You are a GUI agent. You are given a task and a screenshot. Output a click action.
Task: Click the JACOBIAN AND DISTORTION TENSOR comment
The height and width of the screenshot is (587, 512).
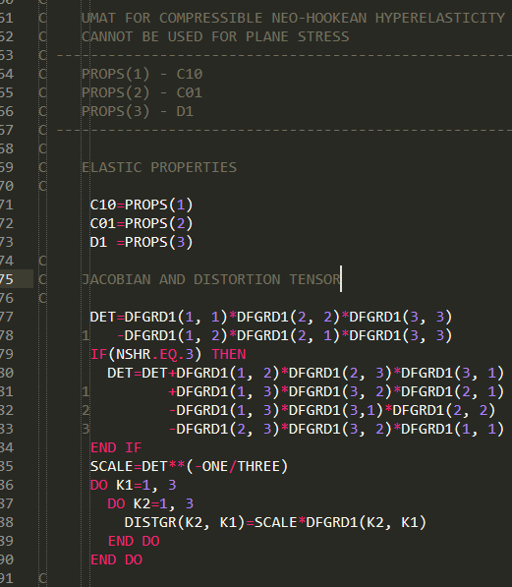tap(211, 279)
